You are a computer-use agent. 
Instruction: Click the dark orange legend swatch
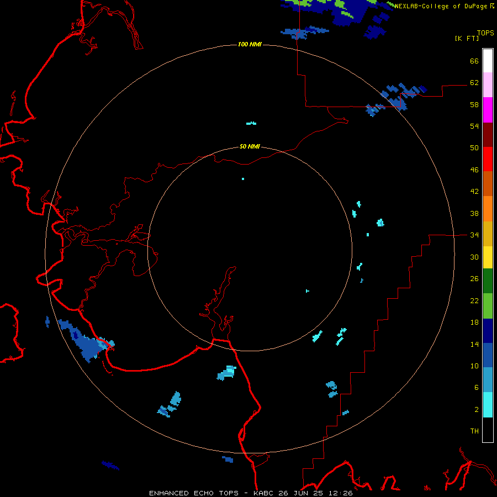(x=488, y=184)
